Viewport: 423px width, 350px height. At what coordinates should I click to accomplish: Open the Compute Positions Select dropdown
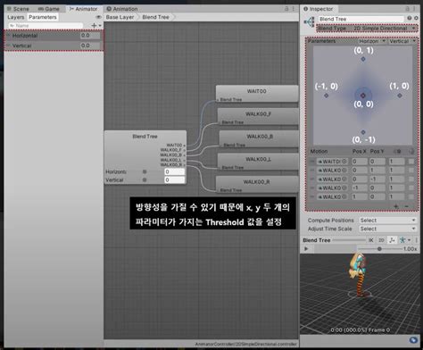tap(387, 221)
